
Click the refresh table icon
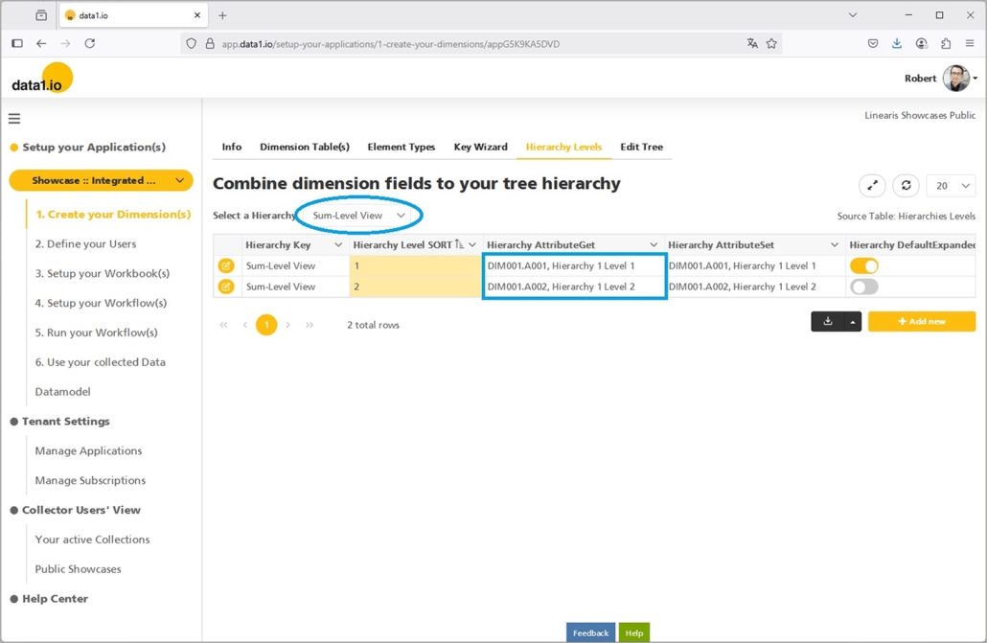[906, 186]
